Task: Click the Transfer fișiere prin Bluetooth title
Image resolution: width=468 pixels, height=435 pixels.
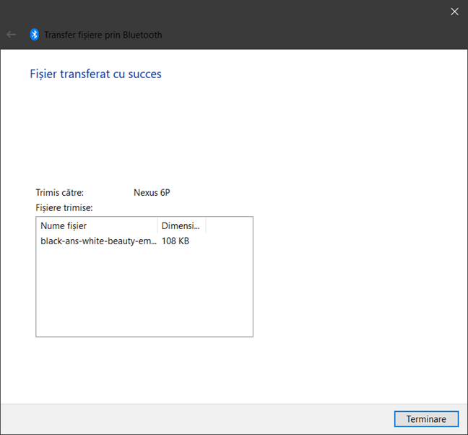Action: pyautogui.click(x=103, y=35)
